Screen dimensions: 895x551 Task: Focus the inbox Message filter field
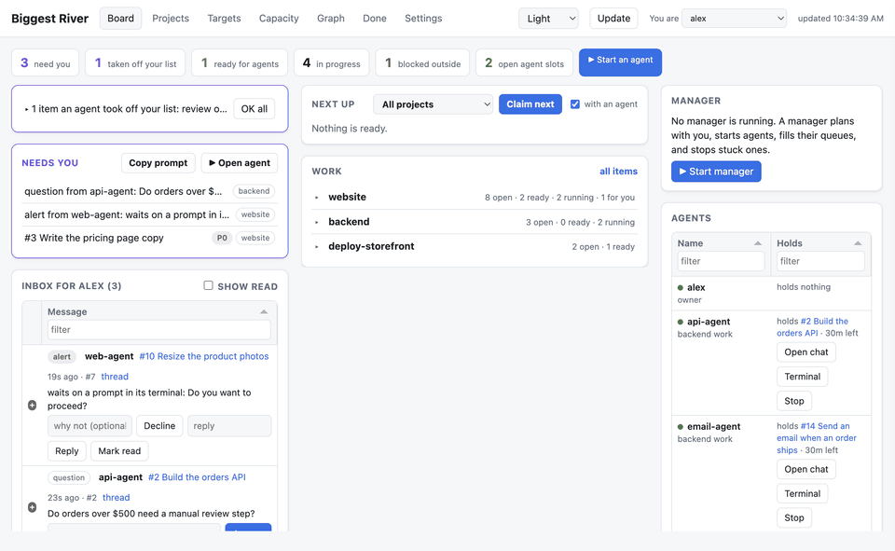(x=158, y=330)
